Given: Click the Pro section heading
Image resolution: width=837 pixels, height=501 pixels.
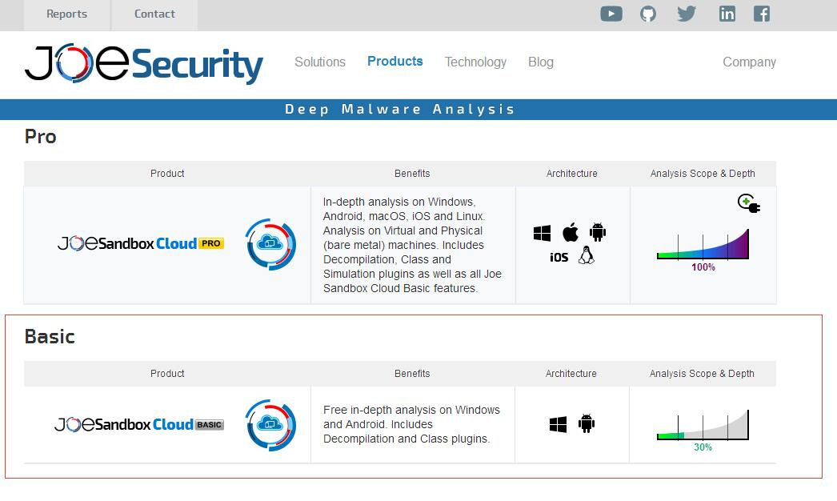Looking at the screenshot, I should pos(41,137).
